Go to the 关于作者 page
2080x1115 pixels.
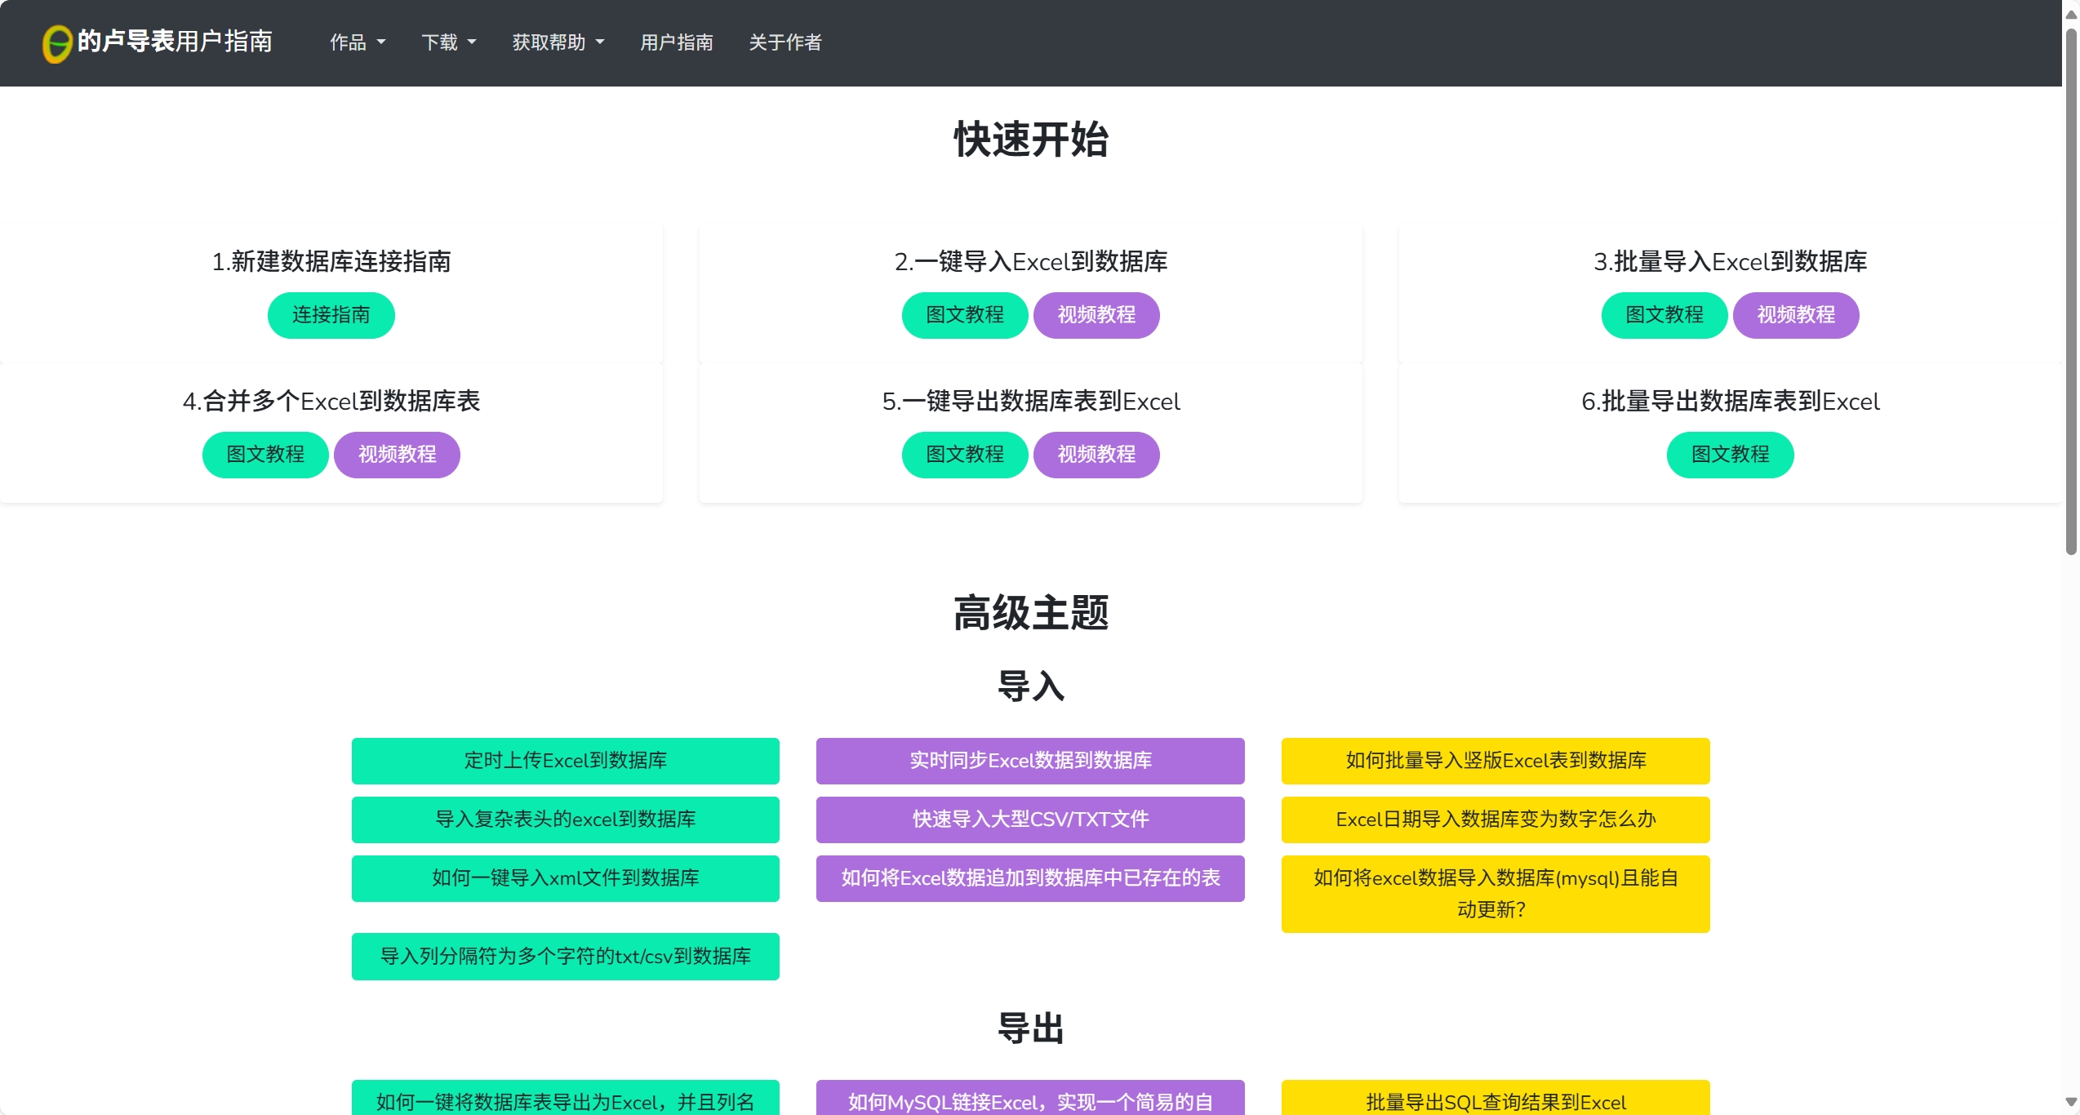coord(784,42)
